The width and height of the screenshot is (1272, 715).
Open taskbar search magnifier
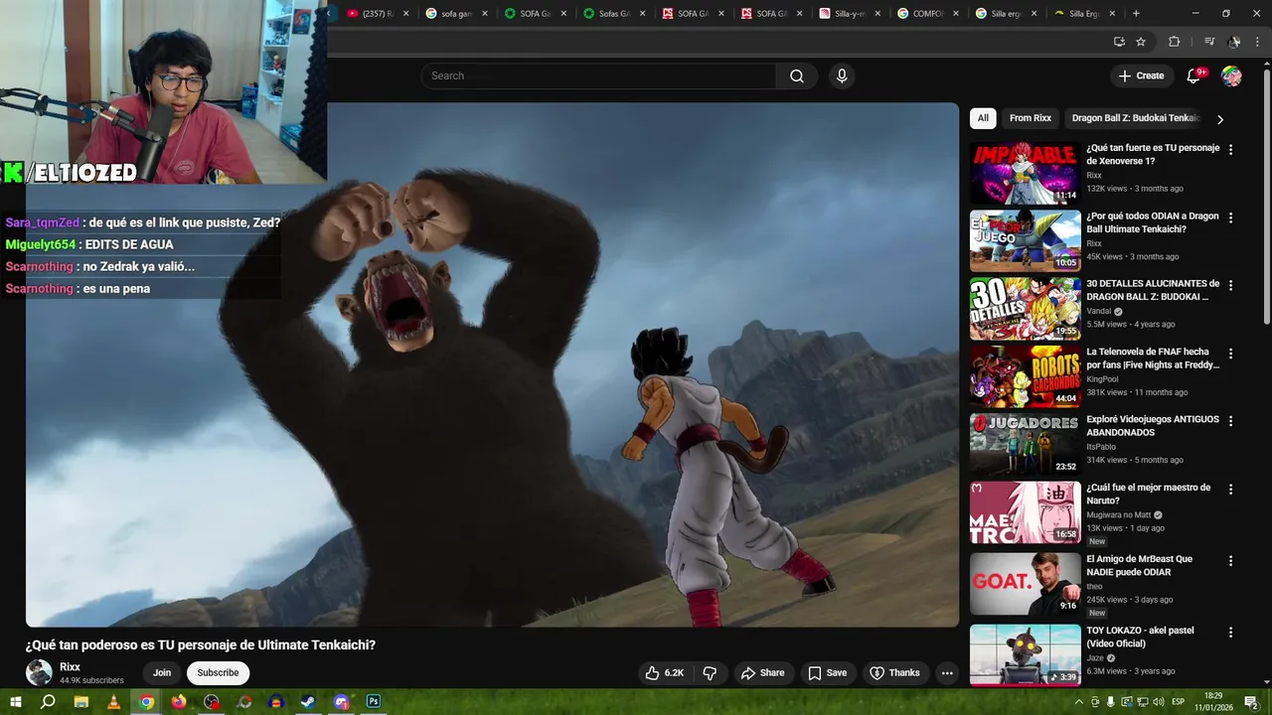click(48, 701)
